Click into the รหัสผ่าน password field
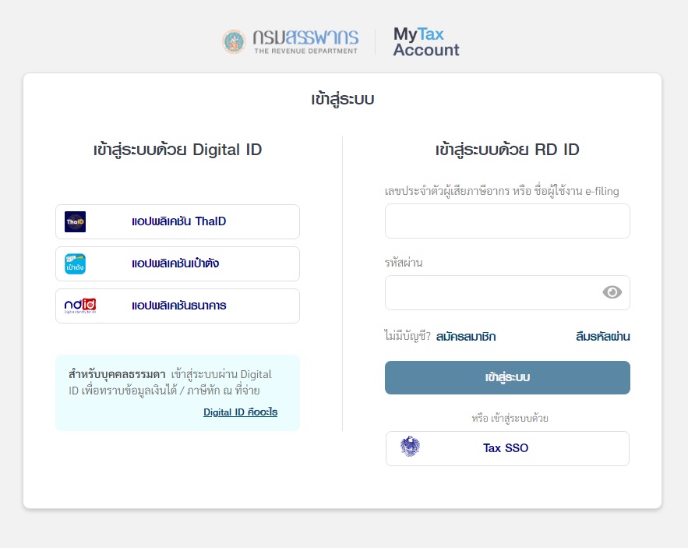The image size is (688, 548). pyautogui.click(x=492, y=292)
